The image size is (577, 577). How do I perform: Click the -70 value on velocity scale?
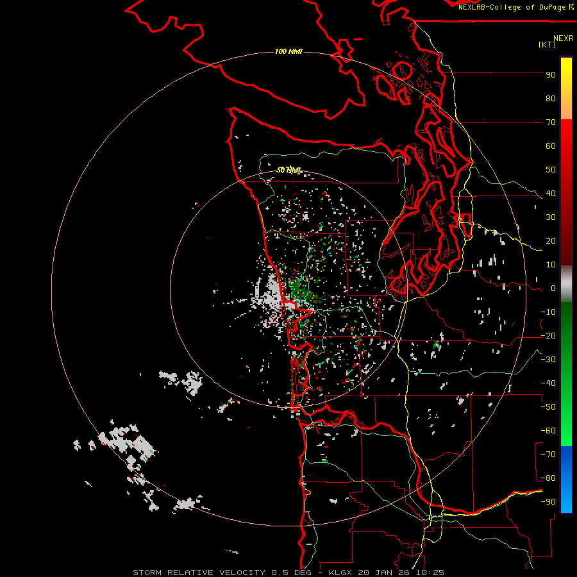pos(548,455)
